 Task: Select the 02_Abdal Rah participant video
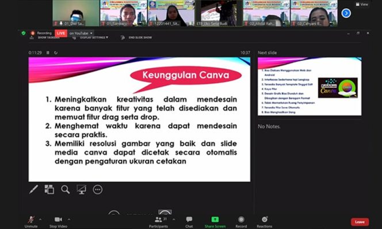(266, 13)
